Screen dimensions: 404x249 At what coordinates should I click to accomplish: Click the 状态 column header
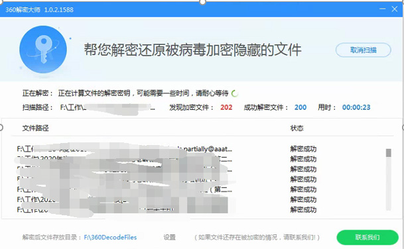pyautogui.click(x=297, y=128)
